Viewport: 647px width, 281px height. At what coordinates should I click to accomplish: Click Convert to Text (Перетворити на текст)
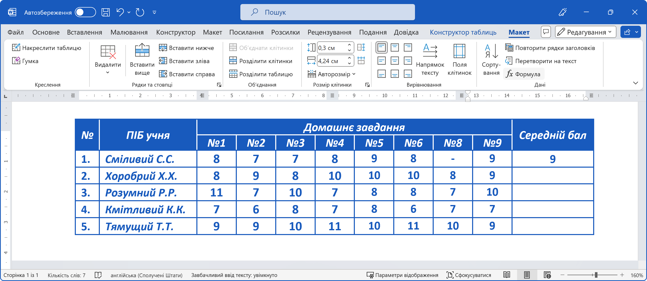point(541,61)
